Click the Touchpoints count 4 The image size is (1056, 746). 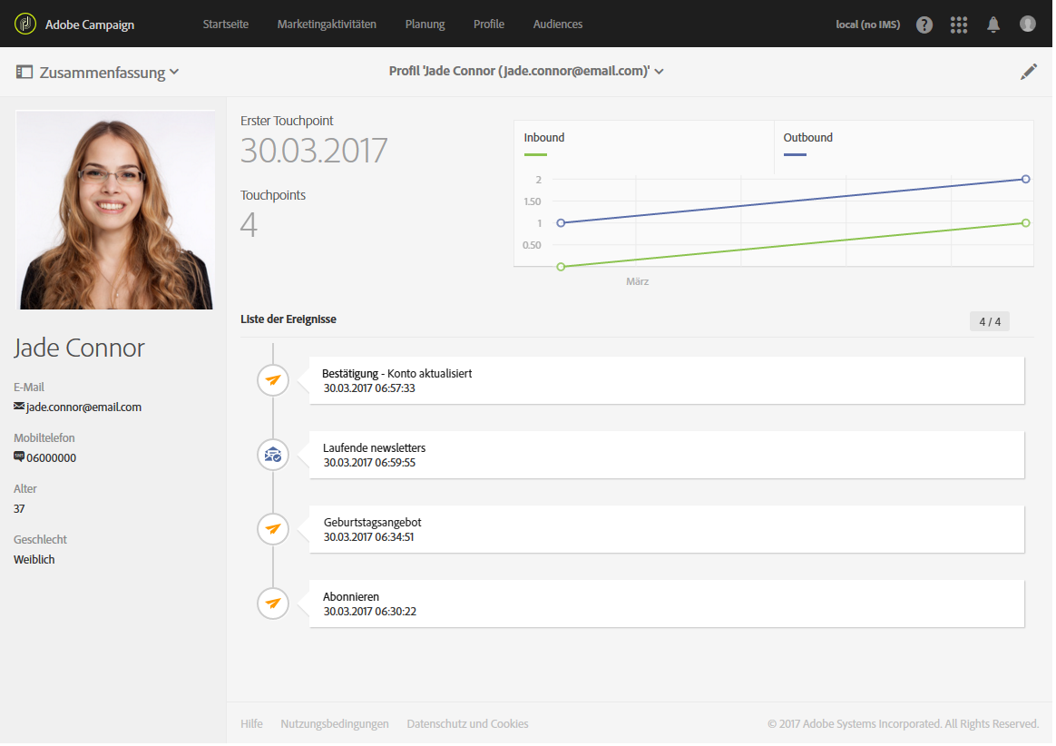pos(249,224)
